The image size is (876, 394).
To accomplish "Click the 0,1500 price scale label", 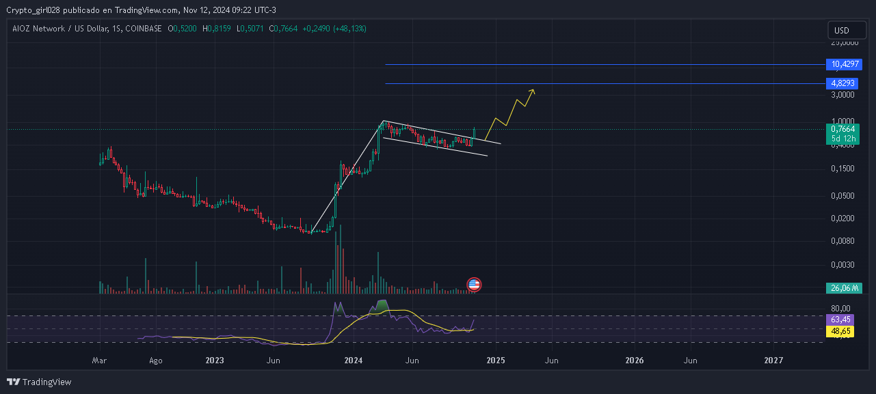I will click(841, 169).
